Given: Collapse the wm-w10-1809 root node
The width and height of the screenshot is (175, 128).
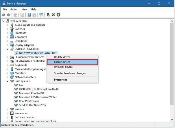Looking at the screenshot, I should [x=3, y=21].
